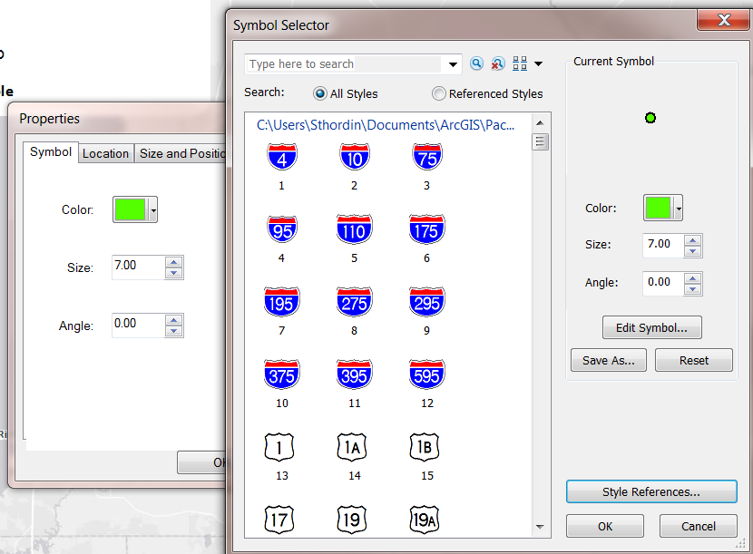Select the US Route 1 shield symbol

[x=279, y=447]
